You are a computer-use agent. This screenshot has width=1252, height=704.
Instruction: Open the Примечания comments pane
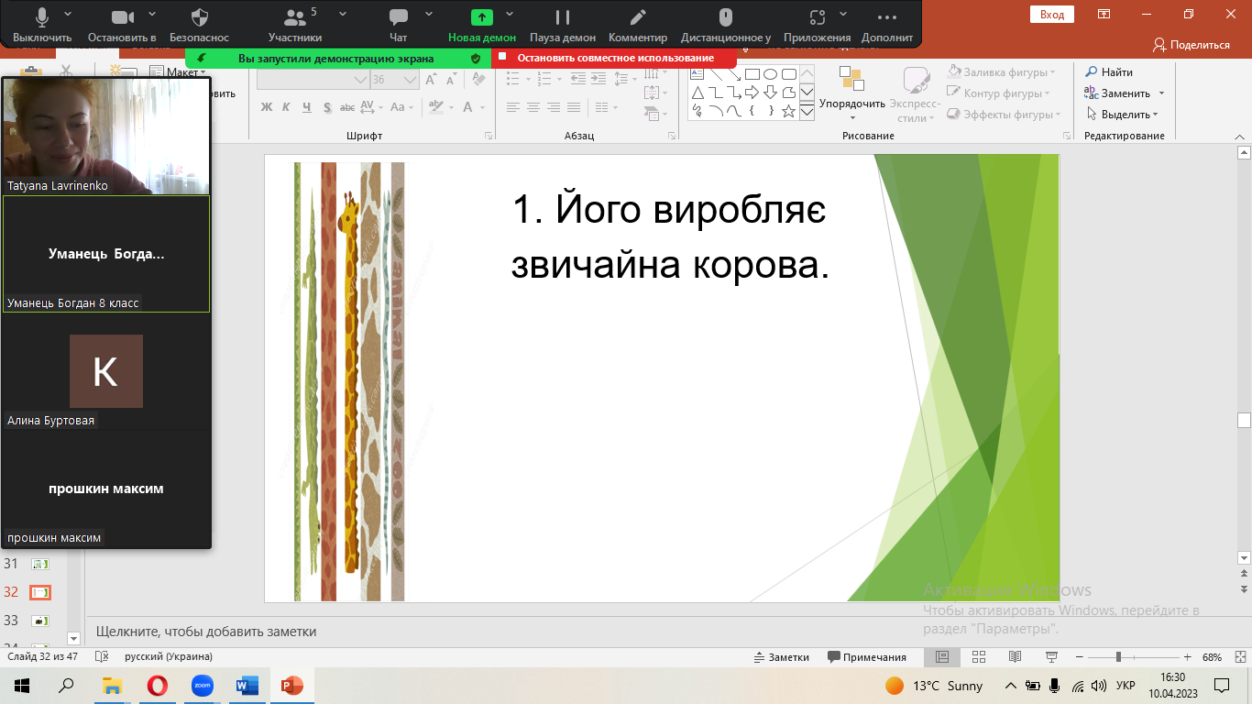[867, 657]
